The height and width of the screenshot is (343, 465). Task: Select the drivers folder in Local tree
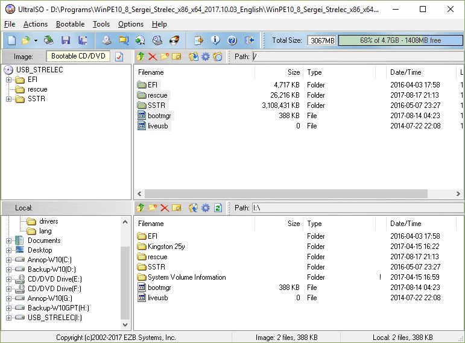(x=49, y=221)
